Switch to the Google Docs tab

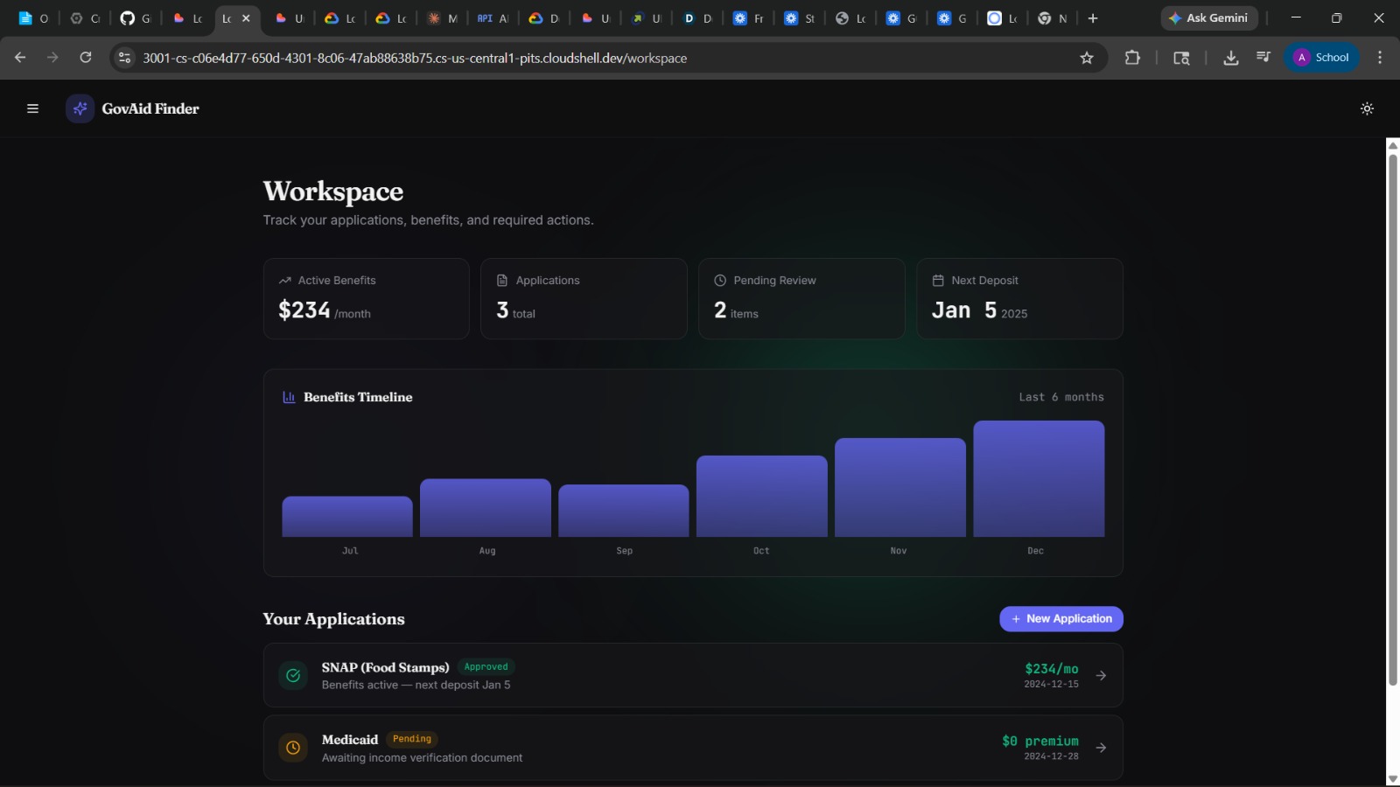click(34, 18)
